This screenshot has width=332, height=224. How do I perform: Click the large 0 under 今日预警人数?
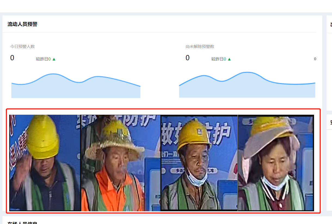point(12,58)
